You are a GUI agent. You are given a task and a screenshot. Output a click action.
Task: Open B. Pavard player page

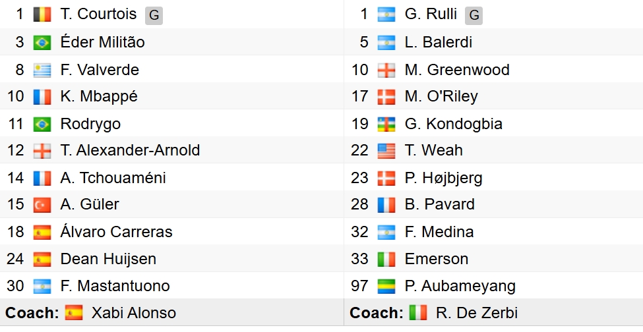(x=440, y=204)
